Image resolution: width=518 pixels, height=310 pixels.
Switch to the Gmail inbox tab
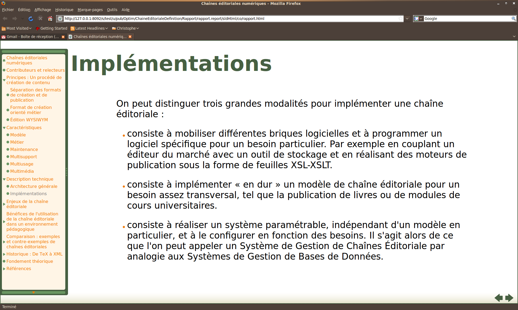tap(32, 37)
